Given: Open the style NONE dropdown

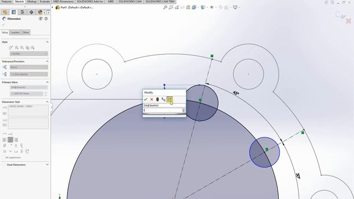Looking at the screenshot, I should pyautogui.click(x=29, y=54).
